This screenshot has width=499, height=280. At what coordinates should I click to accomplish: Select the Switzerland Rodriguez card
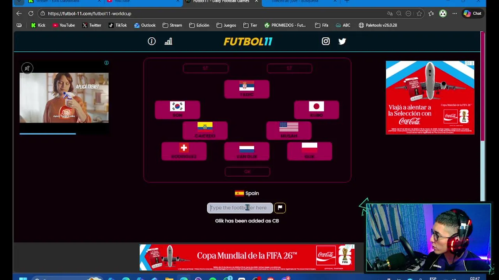tap(184, 151)
